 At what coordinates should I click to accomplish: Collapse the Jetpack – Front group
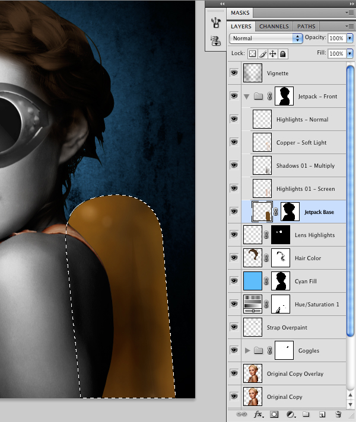[x=246, y=97]
